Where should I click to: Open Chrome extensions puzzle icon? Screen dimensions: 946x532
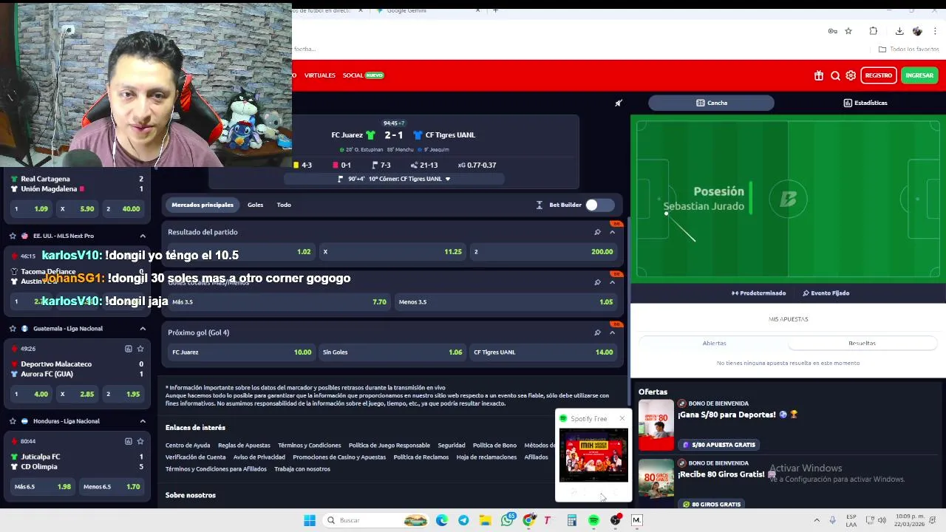pyautogui.click(x=874, y=31)
